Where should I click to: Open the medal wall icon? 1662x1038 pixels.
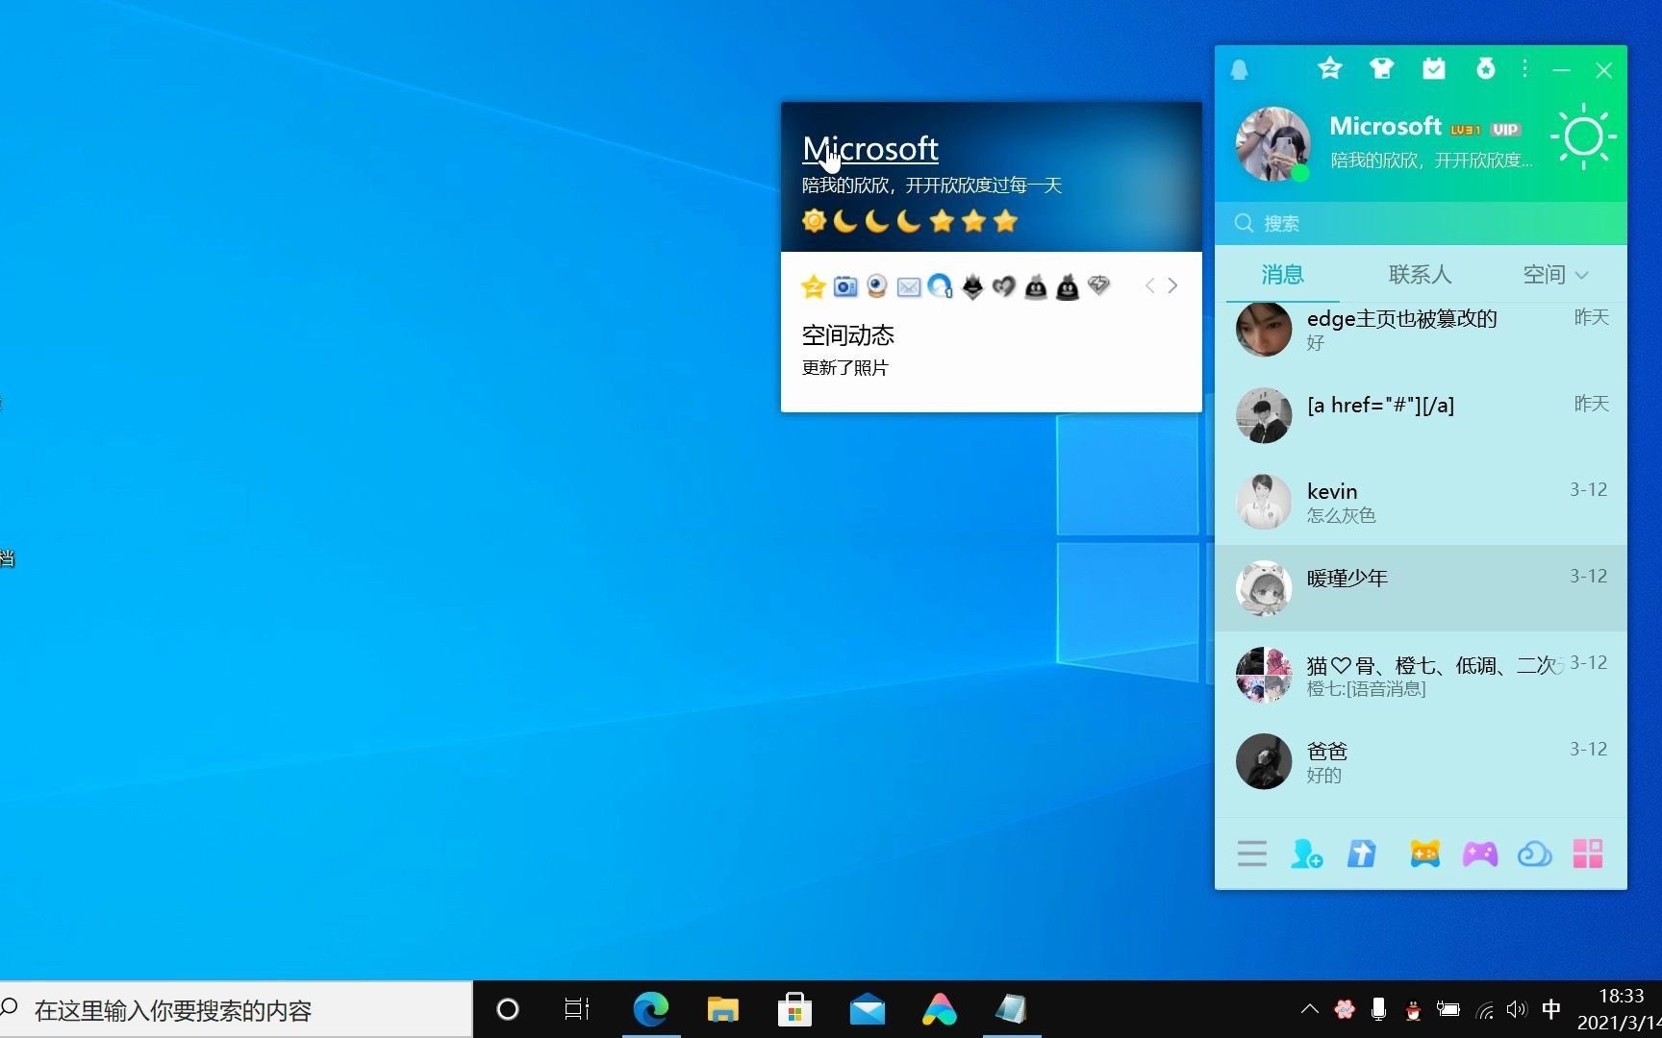click(1486, 68)
